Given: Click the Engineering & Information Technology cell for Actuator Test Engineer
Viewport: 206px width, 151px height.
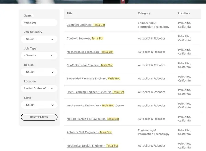Looking at the screenshot, I should [153, 132].
